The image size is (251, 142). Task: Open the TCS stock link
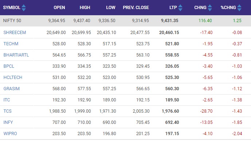pyautogui.click(x=8, y=111)
